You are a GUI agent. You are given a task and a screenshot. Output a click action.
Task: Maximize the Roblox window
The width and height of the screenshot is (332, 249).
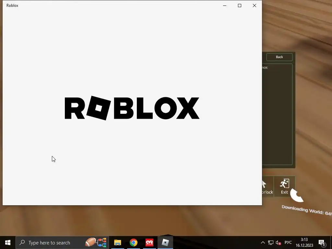pos(240,6)
